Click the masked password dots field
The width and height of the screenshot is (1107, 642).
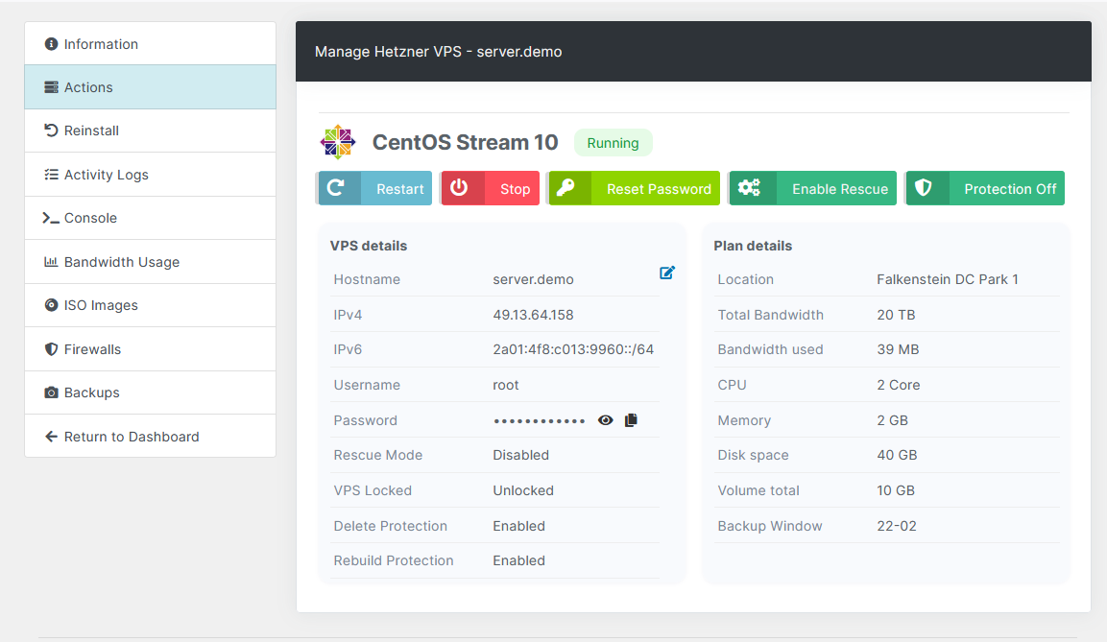click(540, 421)
